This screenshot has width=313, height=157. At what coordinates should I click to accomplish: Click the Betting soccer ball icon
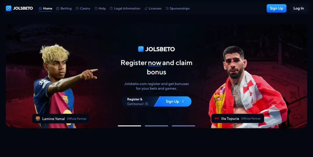(x=58, y=8)
